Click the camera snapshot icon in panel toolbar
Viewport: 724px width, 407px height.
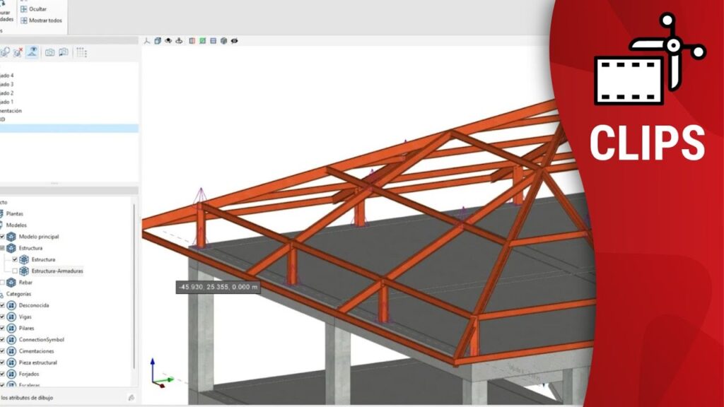click(x=49, y=52)
